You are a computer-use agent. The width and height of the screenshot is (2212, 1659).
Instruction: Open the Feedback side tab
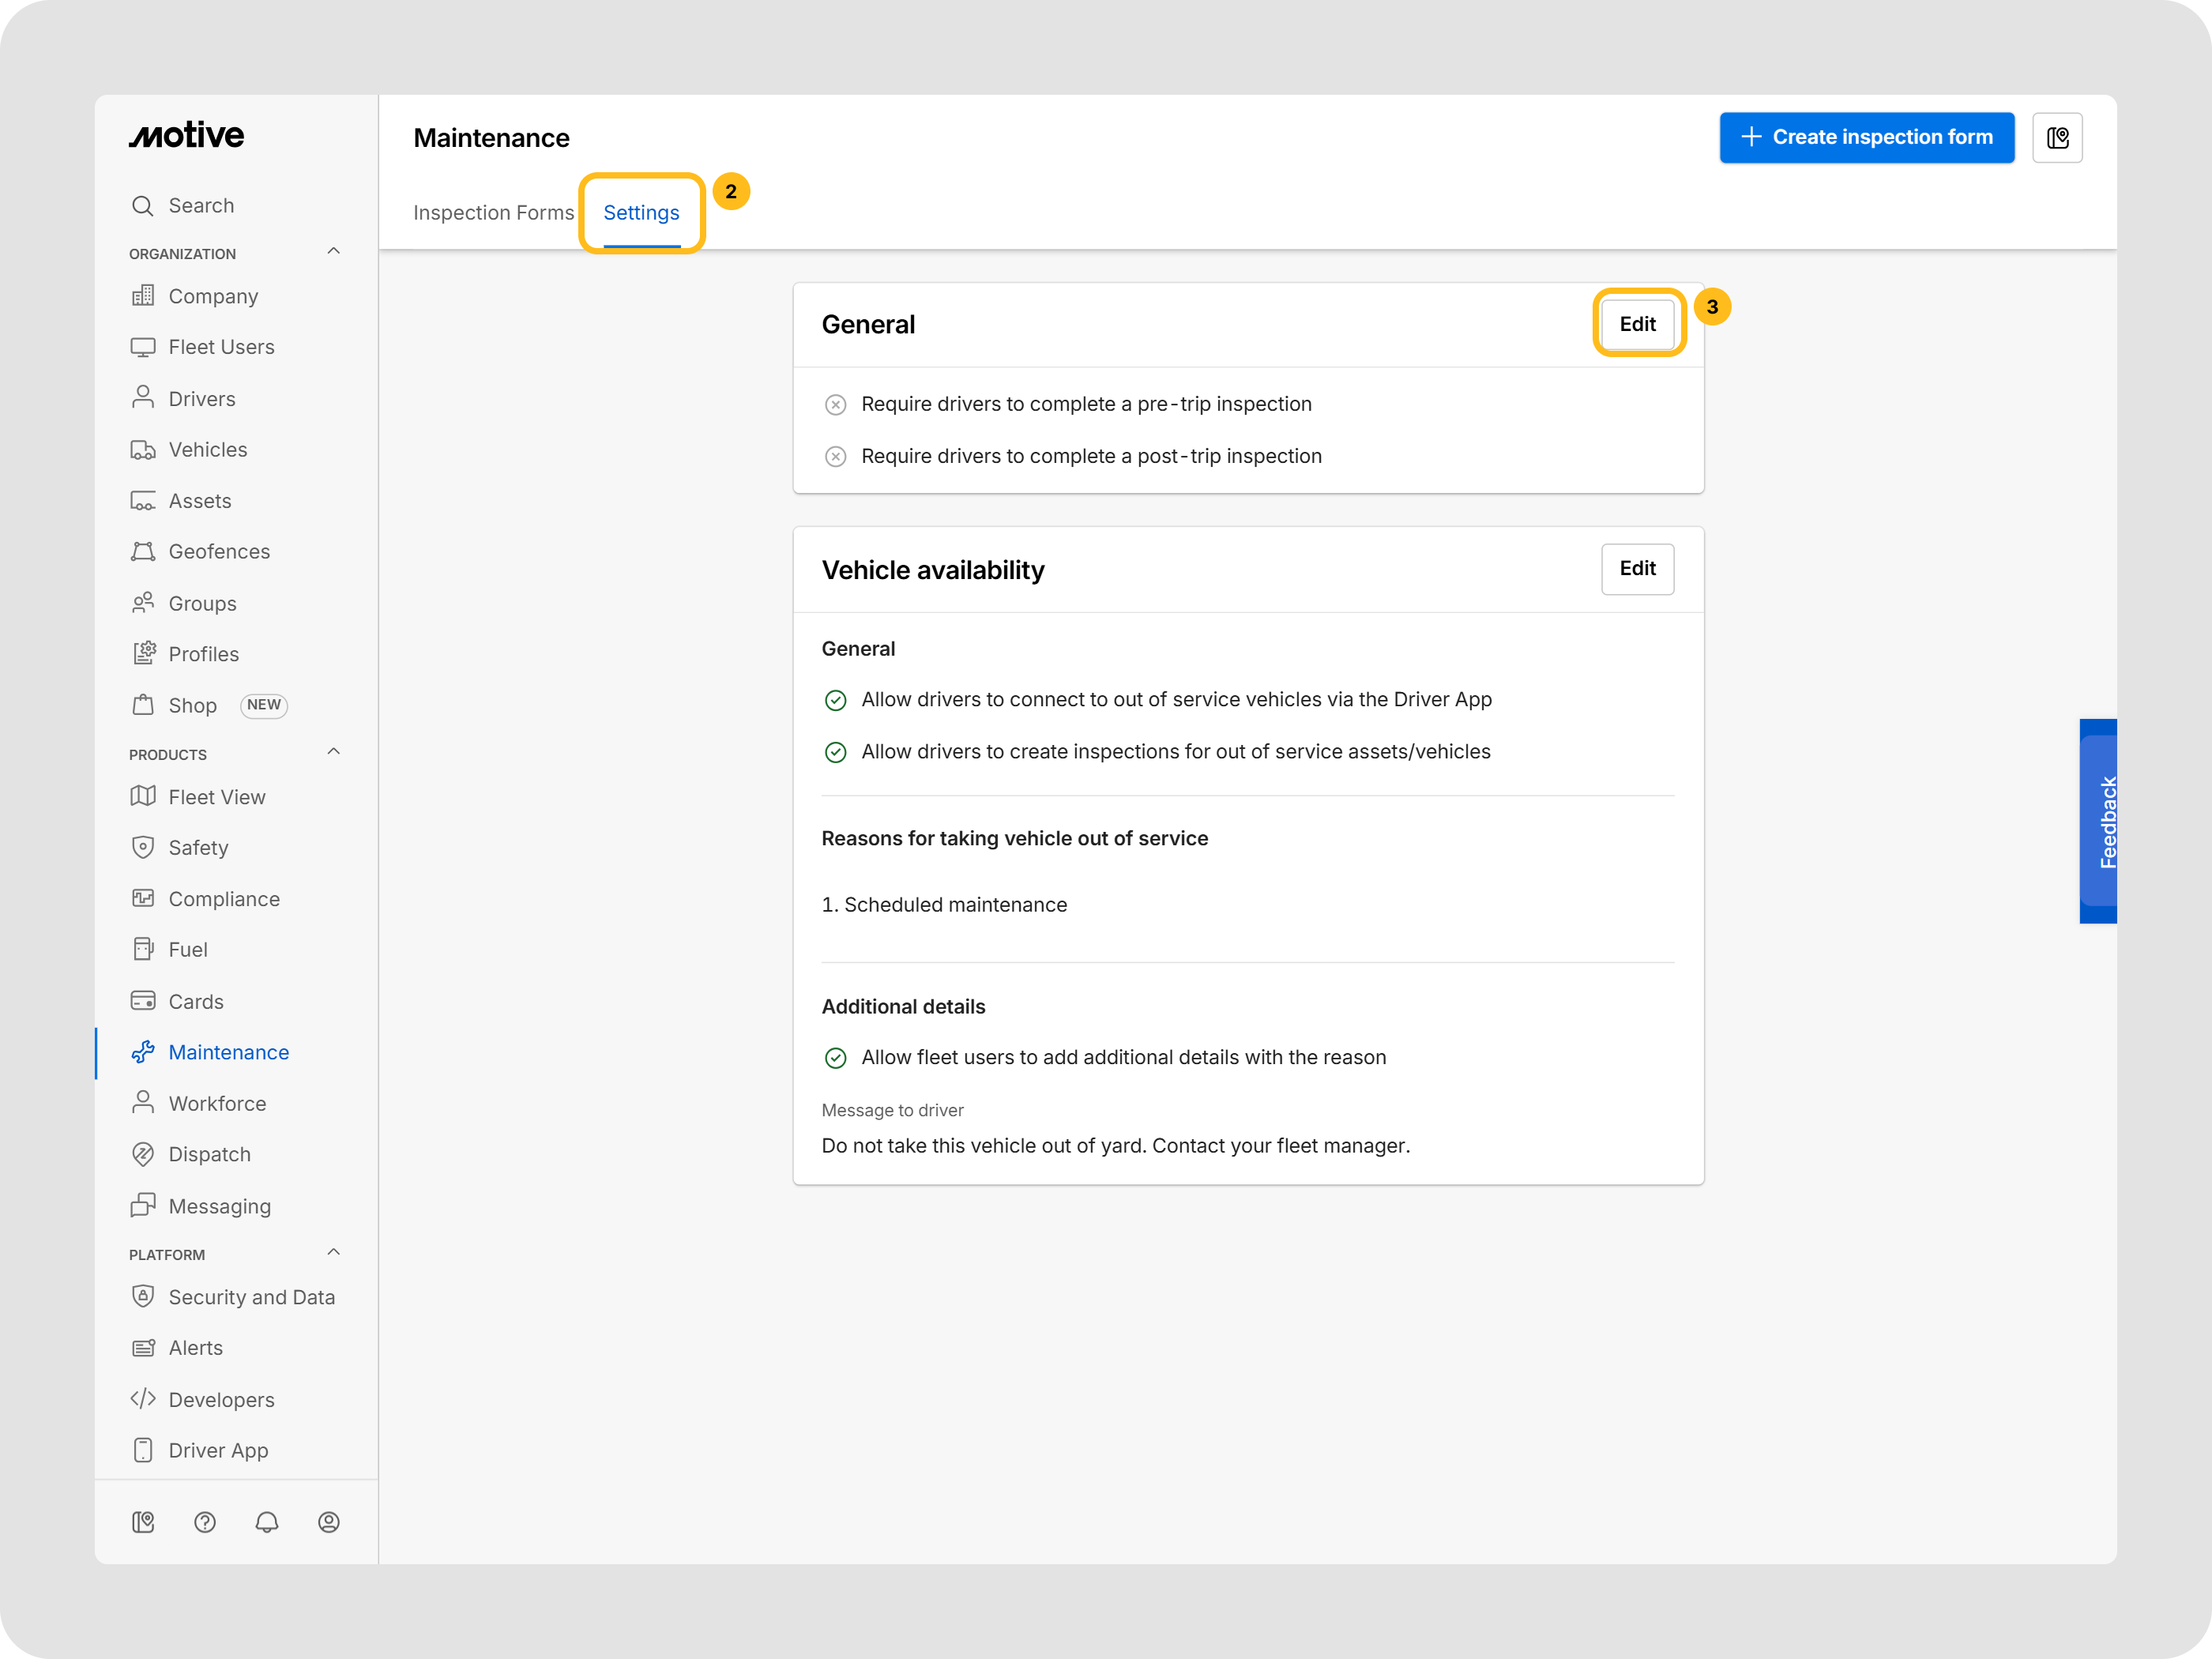(2099, 821)
